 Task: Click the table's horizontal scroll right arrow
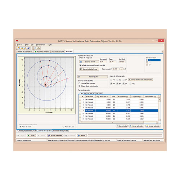coord(157,122)
